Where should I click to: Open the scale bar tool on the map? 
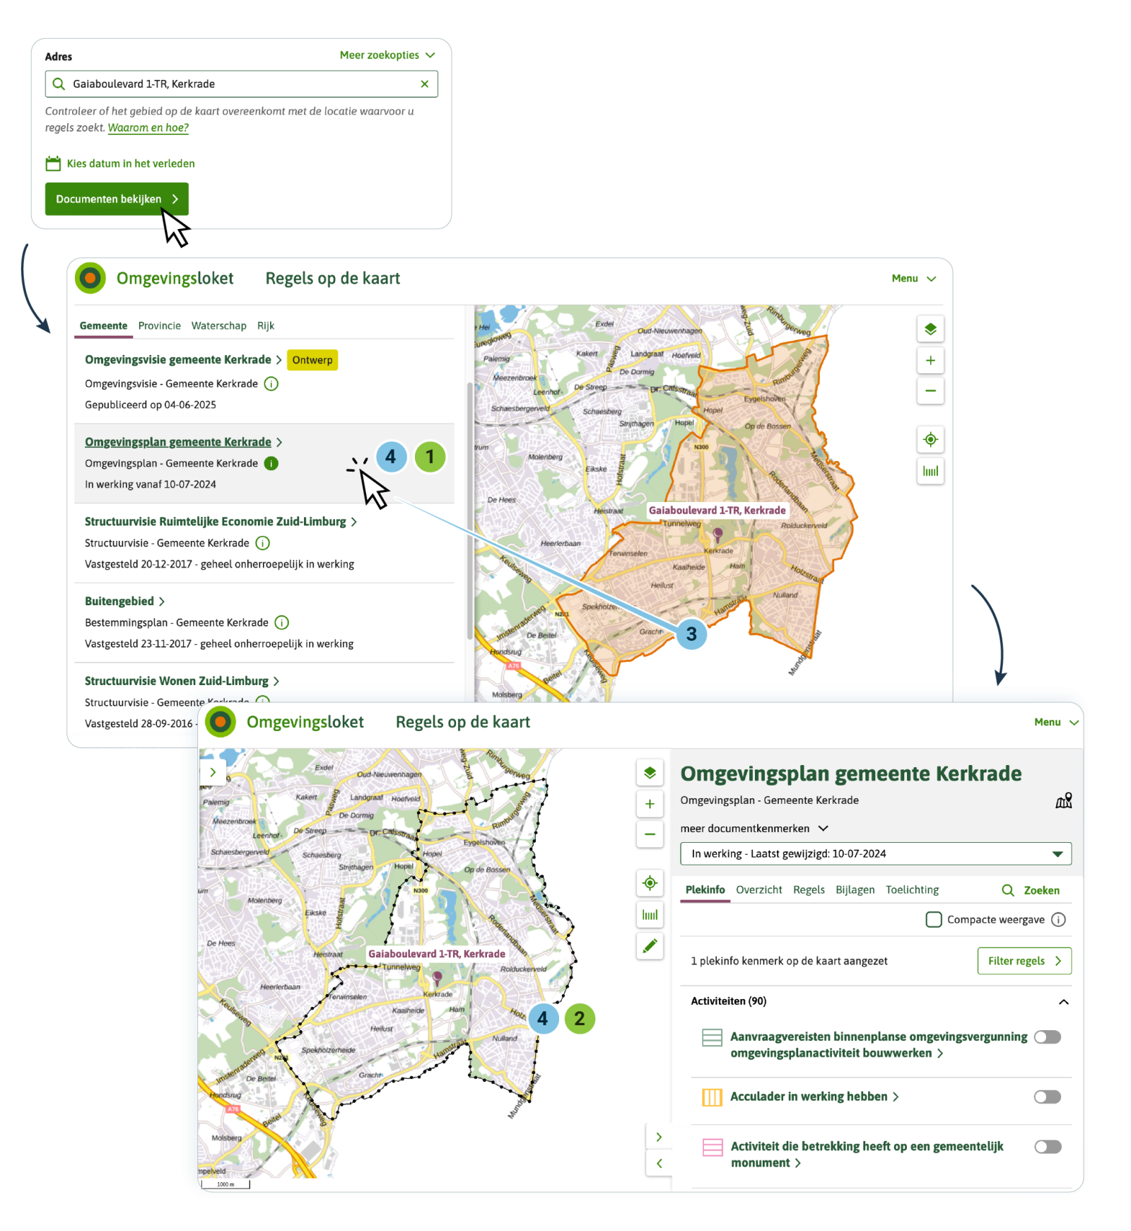click(x=930, y=471)
